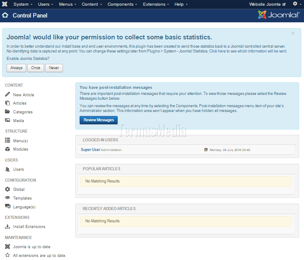Image resolution: width=304 pixels, height=260 pixels.
Task: Open the Menu(s) sidebar link
Action: tap(21, 141)
